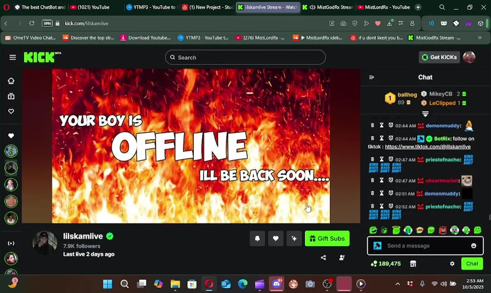Image resolution: width=491 pixels, height=293 pixels.
Task: Click ballhog on the leaderboard
Action: pos(407,94)
